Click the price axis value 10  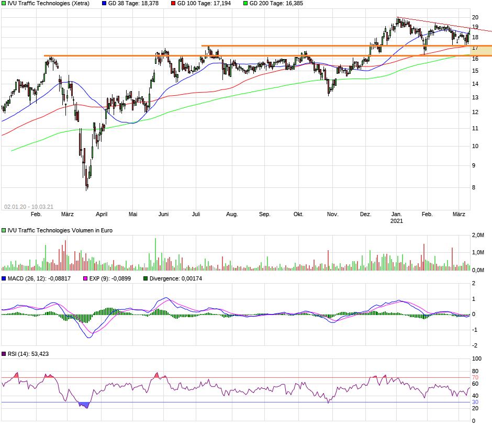pyautogui.click(x=475, y=146)
